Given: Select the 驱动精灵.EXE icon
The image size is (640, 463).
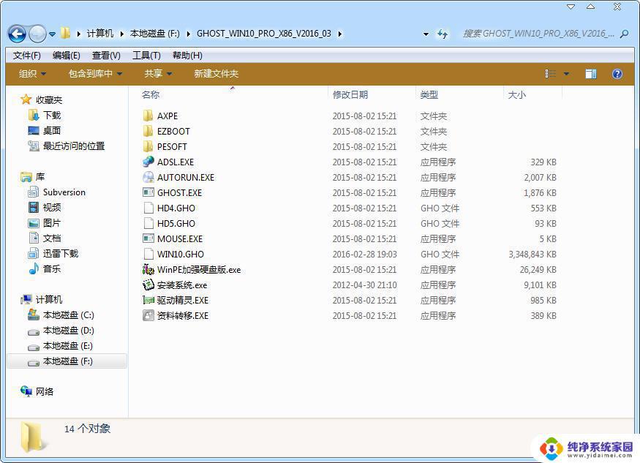Looking at the screenshot, I should click(x=148, y=300).
